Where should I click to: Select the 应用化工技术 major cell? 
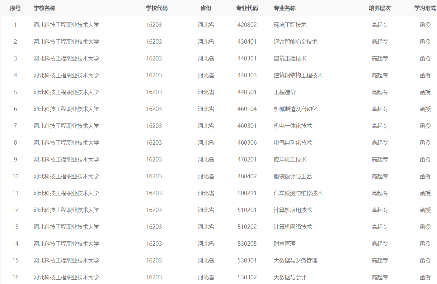click(290, 160)
